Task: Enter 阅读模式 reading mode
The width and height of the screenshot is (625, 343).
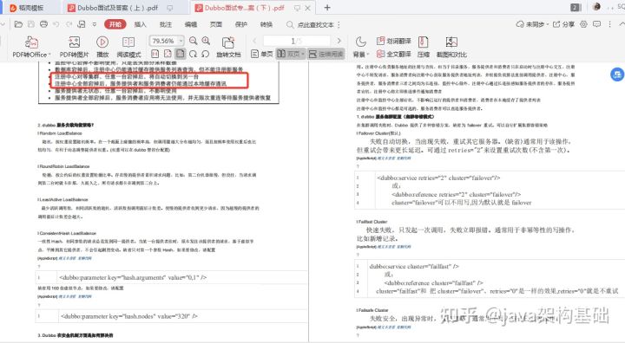Action: click(128, 47)
